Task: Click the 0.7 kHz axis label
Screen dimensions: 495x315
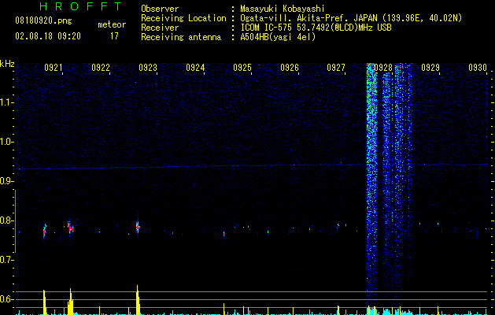Action: tap(6, 260)
